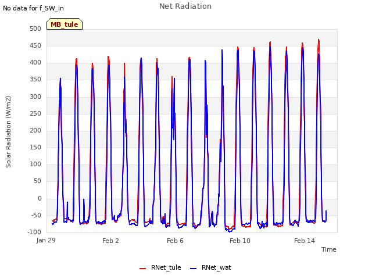Click the 100 y-axis tick label

click(x=35, y=164)
